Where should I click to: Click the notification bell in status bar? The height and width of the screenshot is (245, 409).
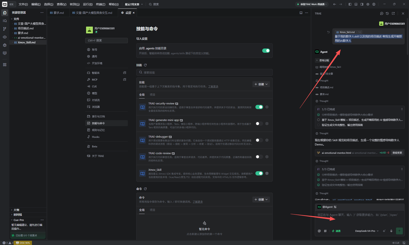click(x=404, y=243)
